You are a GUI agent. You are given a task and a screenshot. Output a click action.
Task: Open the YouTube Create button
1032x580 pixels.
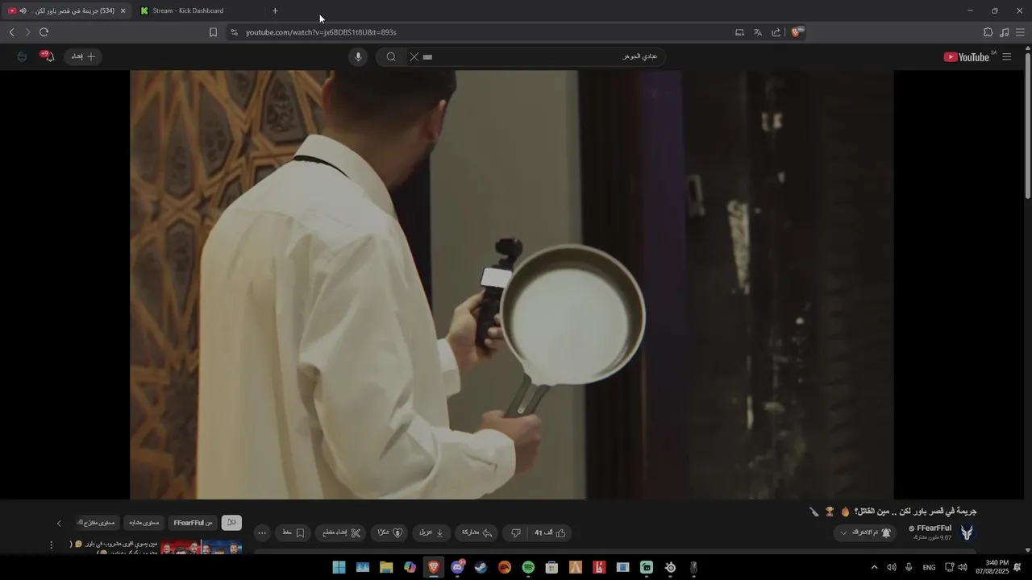click(x=83, y=56)
